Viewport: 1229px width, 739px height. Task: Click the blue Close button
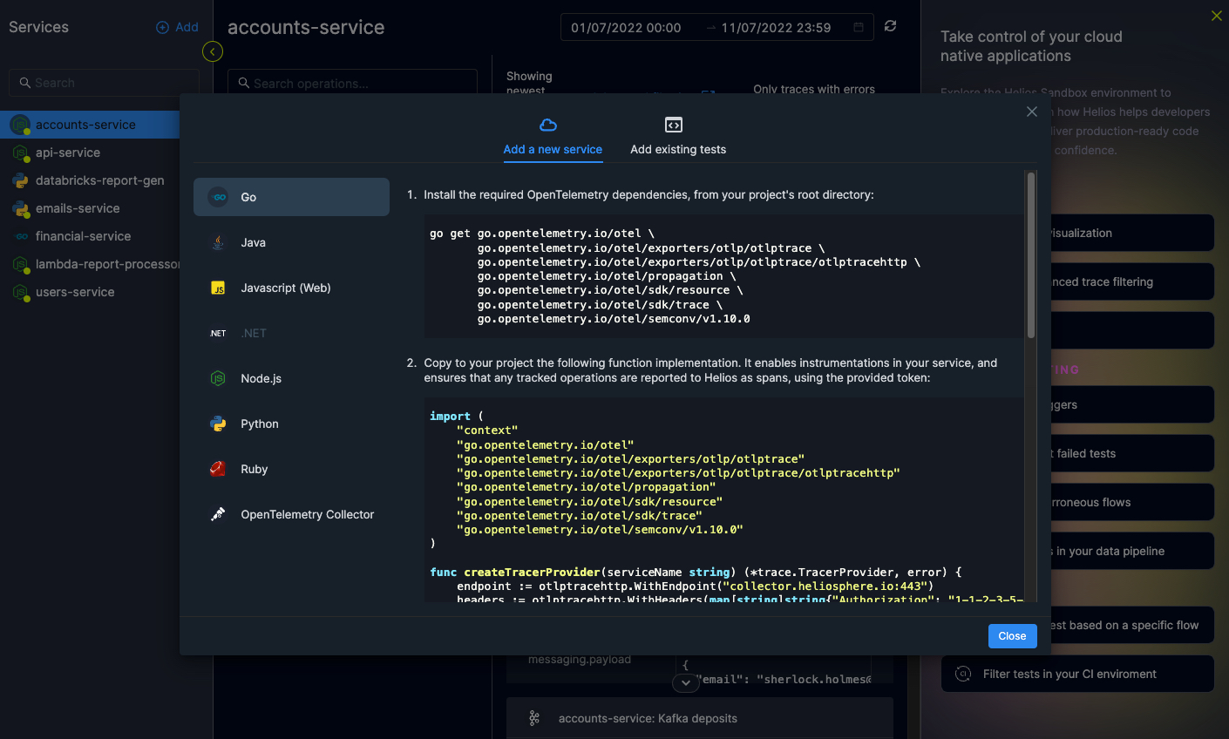pos(1012,636)
